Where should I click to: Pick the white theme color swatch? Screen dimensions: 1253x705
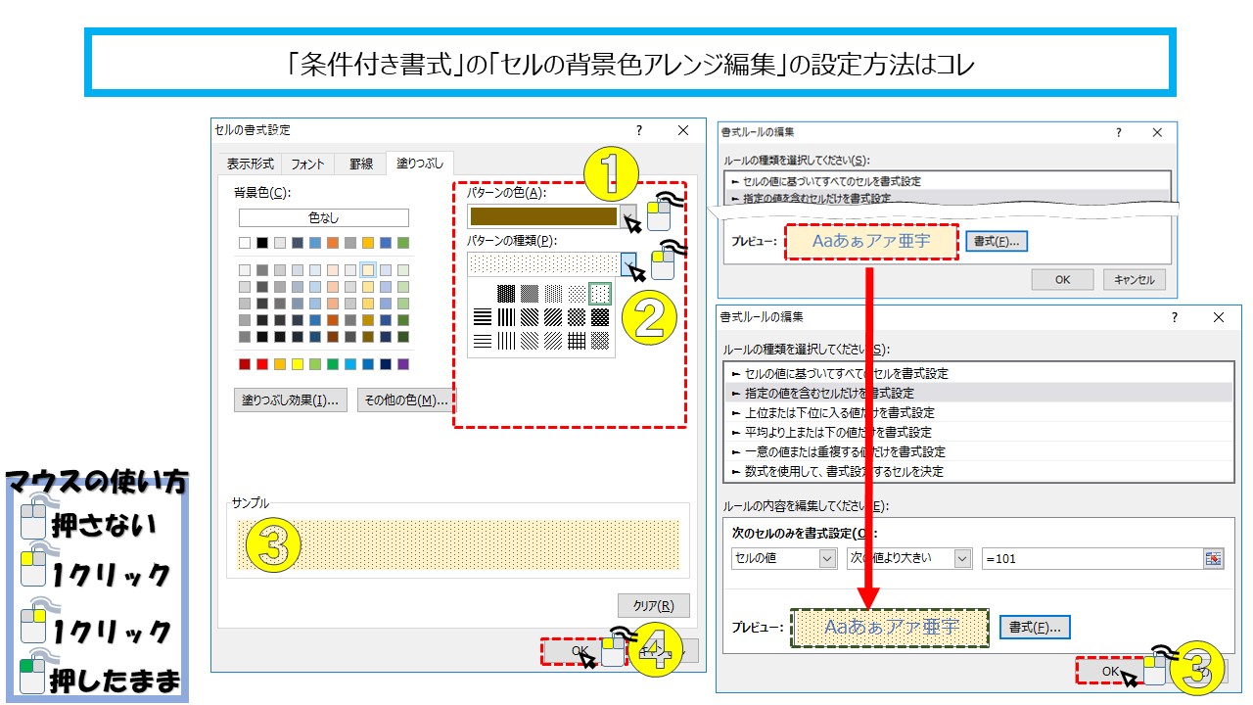(245, 243)
